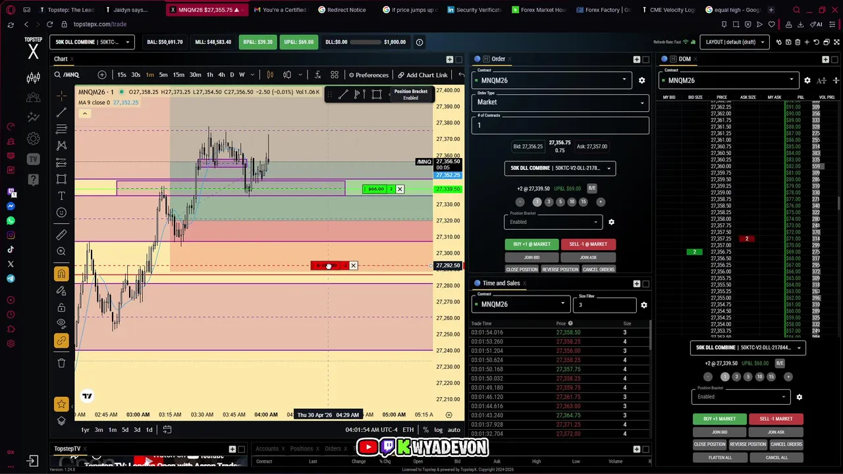The height and width of the screenshot is (474, 843).
Task: Open DOM panel settings gear
Action: [x=807, y=80]
